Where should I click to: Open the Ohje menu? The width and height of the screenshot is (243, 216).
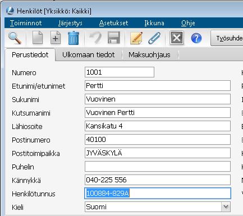[x=188, y=23]
